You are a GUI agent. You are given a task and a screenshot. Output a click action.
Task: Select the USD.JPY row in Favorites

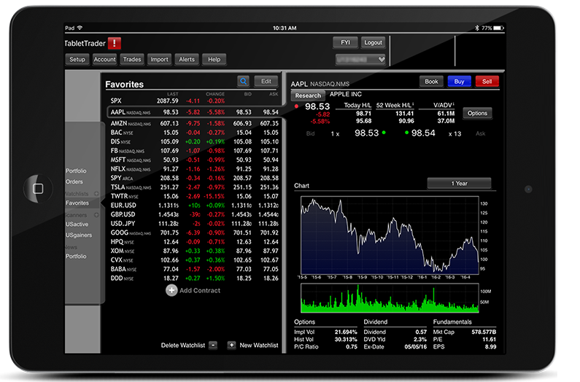[194, 223]
